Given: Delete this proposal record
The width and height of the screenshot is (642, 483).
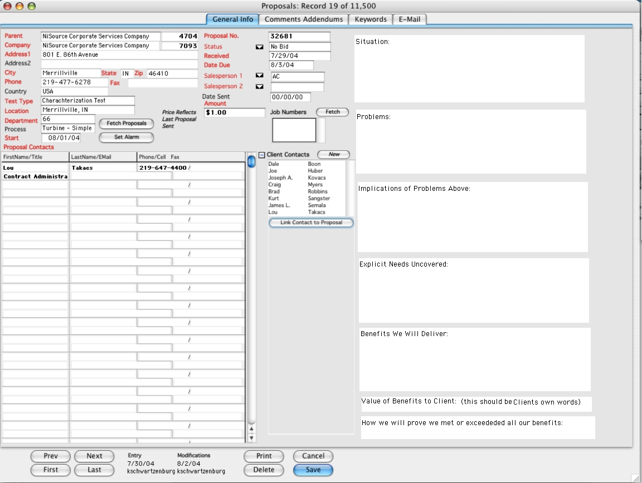Looking at the screenshot, I should (x=264, y=470).
